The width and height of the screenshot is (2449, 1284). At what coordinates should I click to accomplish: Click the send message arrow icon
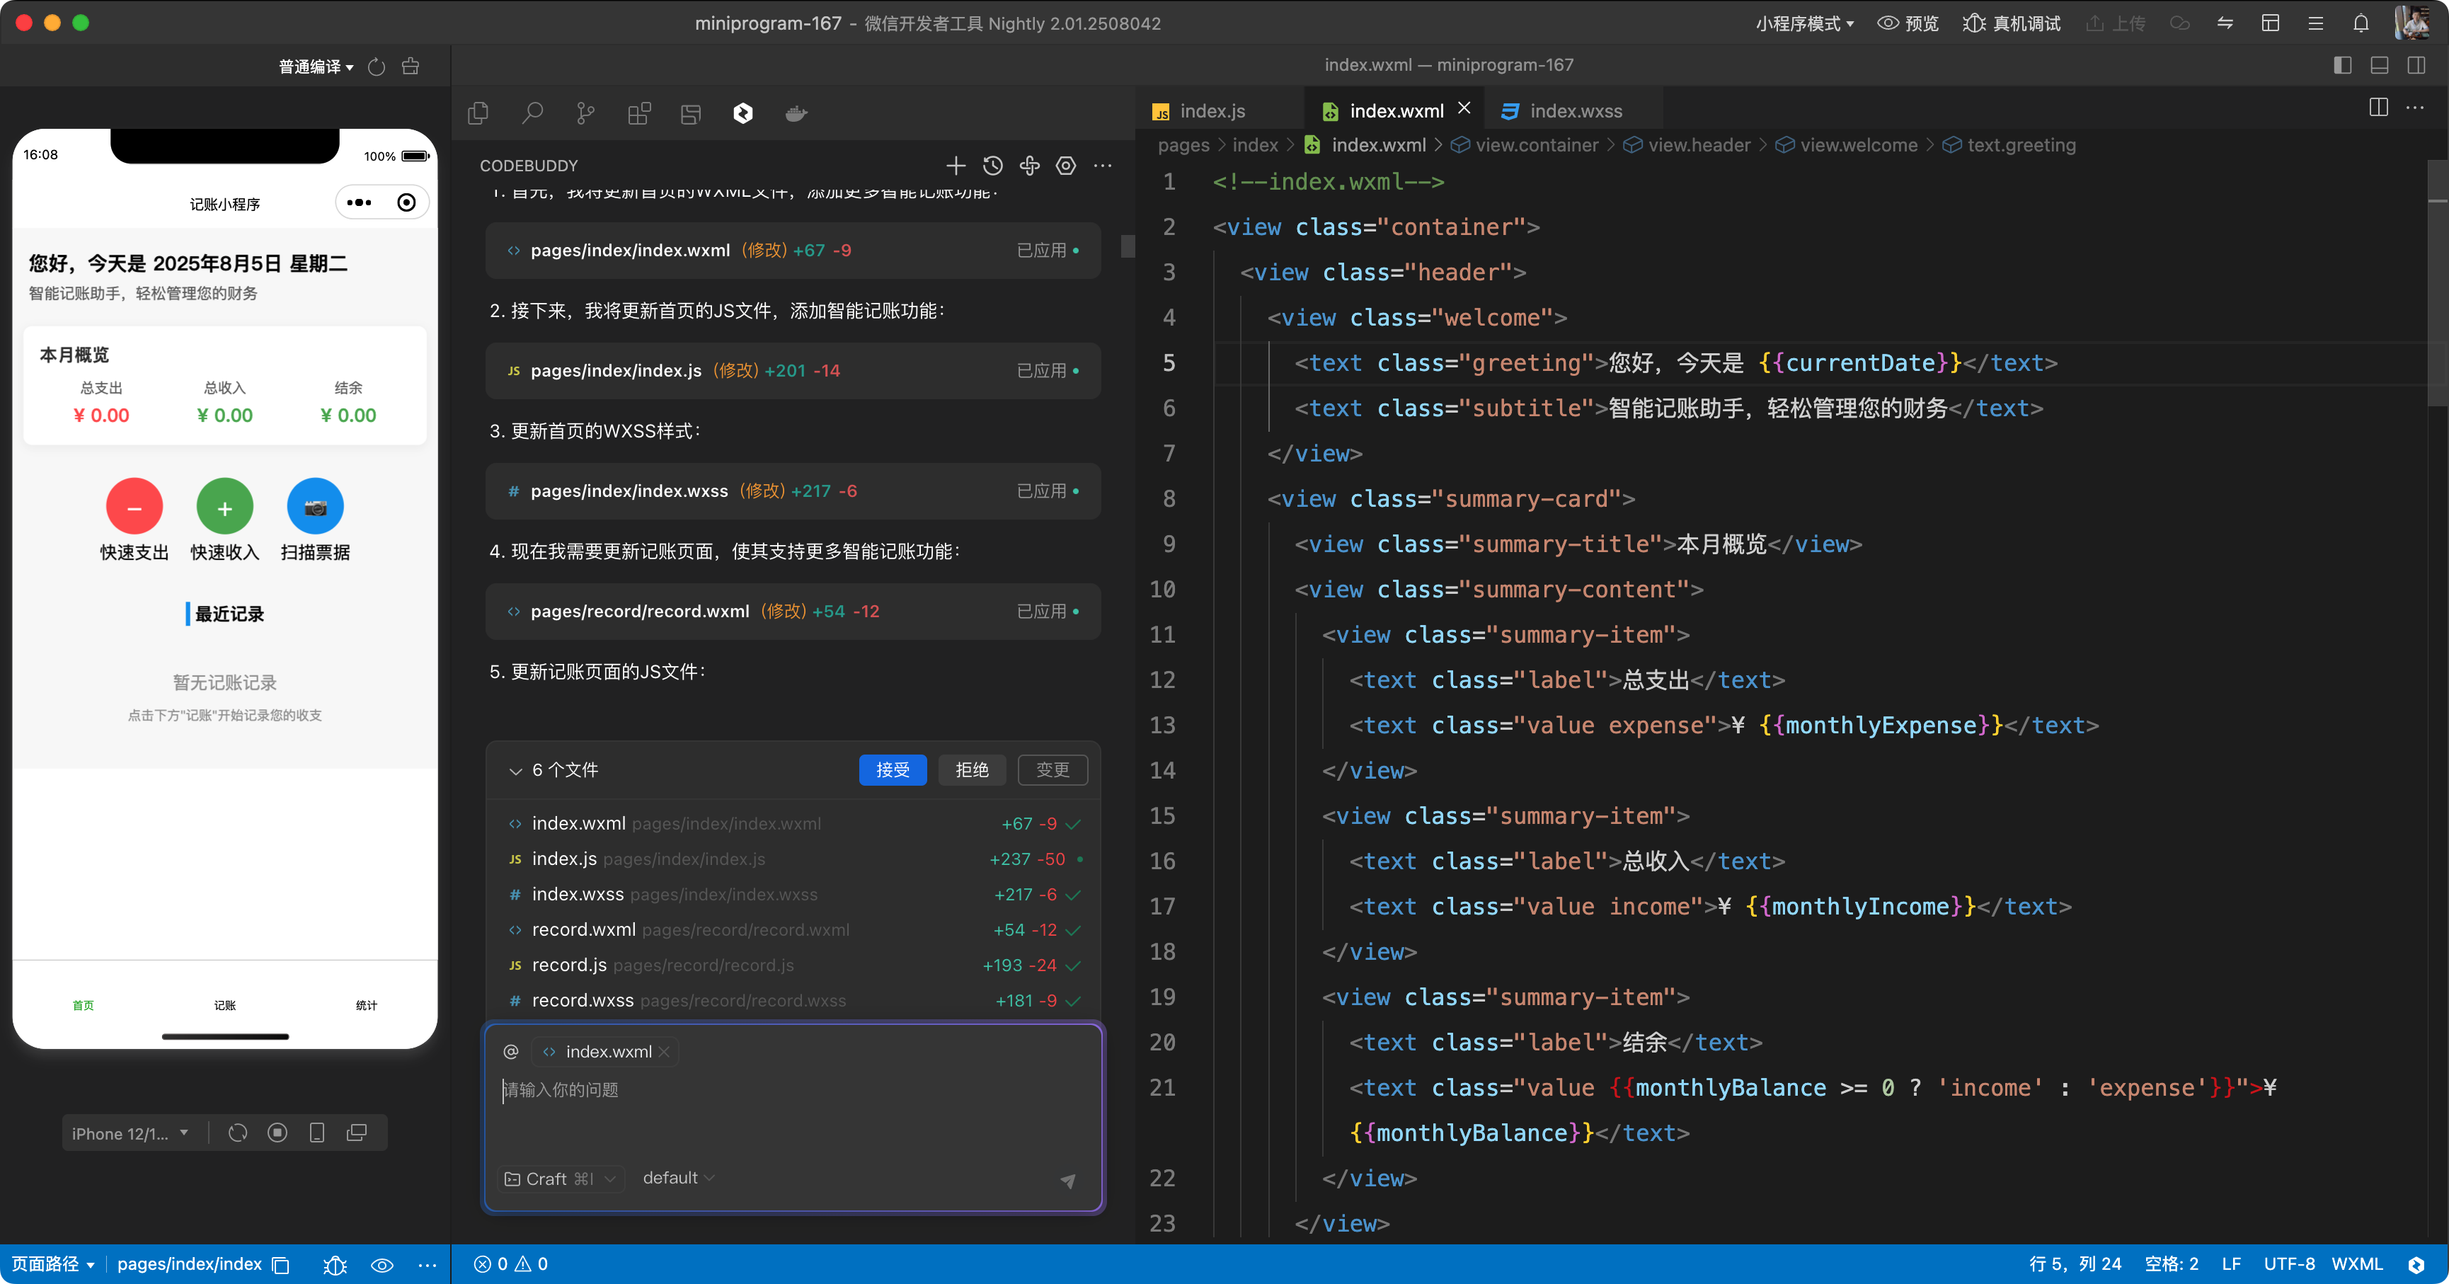pyautogui.click(x=1067, y=1181)
